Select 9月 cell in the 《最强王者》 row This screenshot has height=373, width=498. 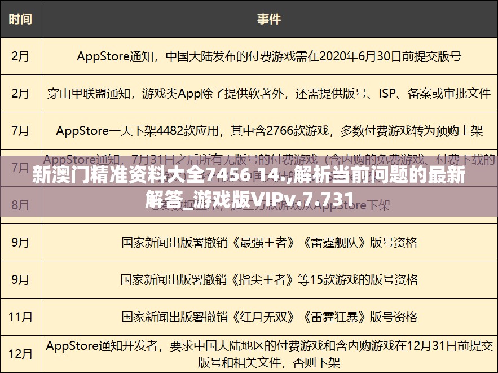(20, 243)
